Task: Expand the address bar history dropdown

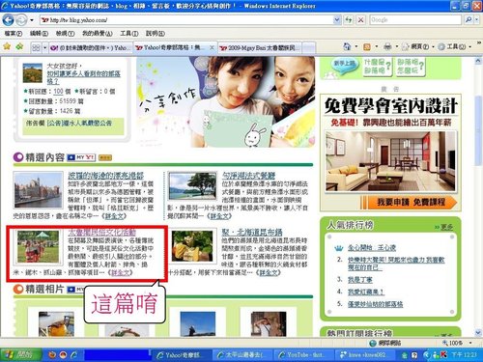Action: [337, 20]
